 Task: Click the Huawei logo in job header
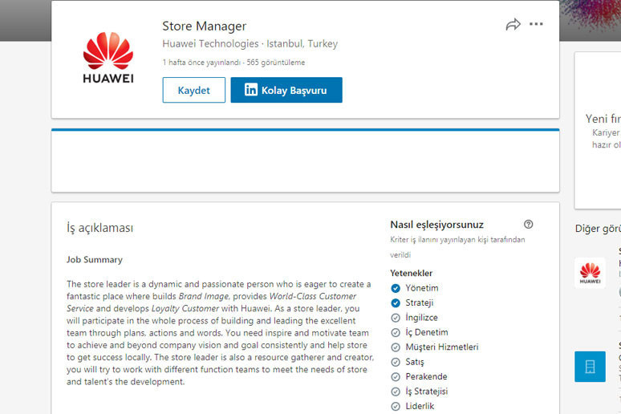pyautogui.click(x=108, y=58)
